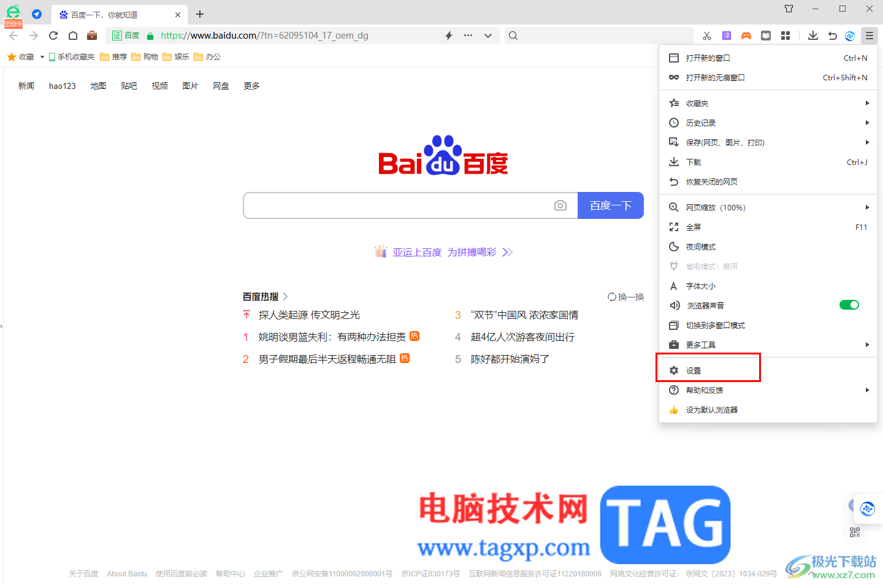Open hot search 探人类起源 传文明之光
Viewport: 883px width, 585px height.
309,315
